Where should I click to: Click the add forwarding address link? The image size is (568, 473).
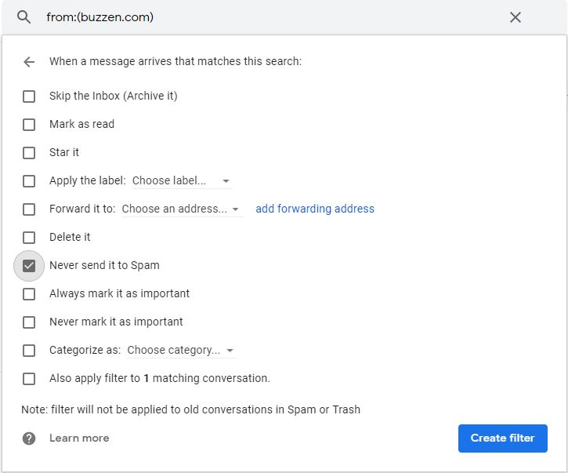(x=315, y=209)
